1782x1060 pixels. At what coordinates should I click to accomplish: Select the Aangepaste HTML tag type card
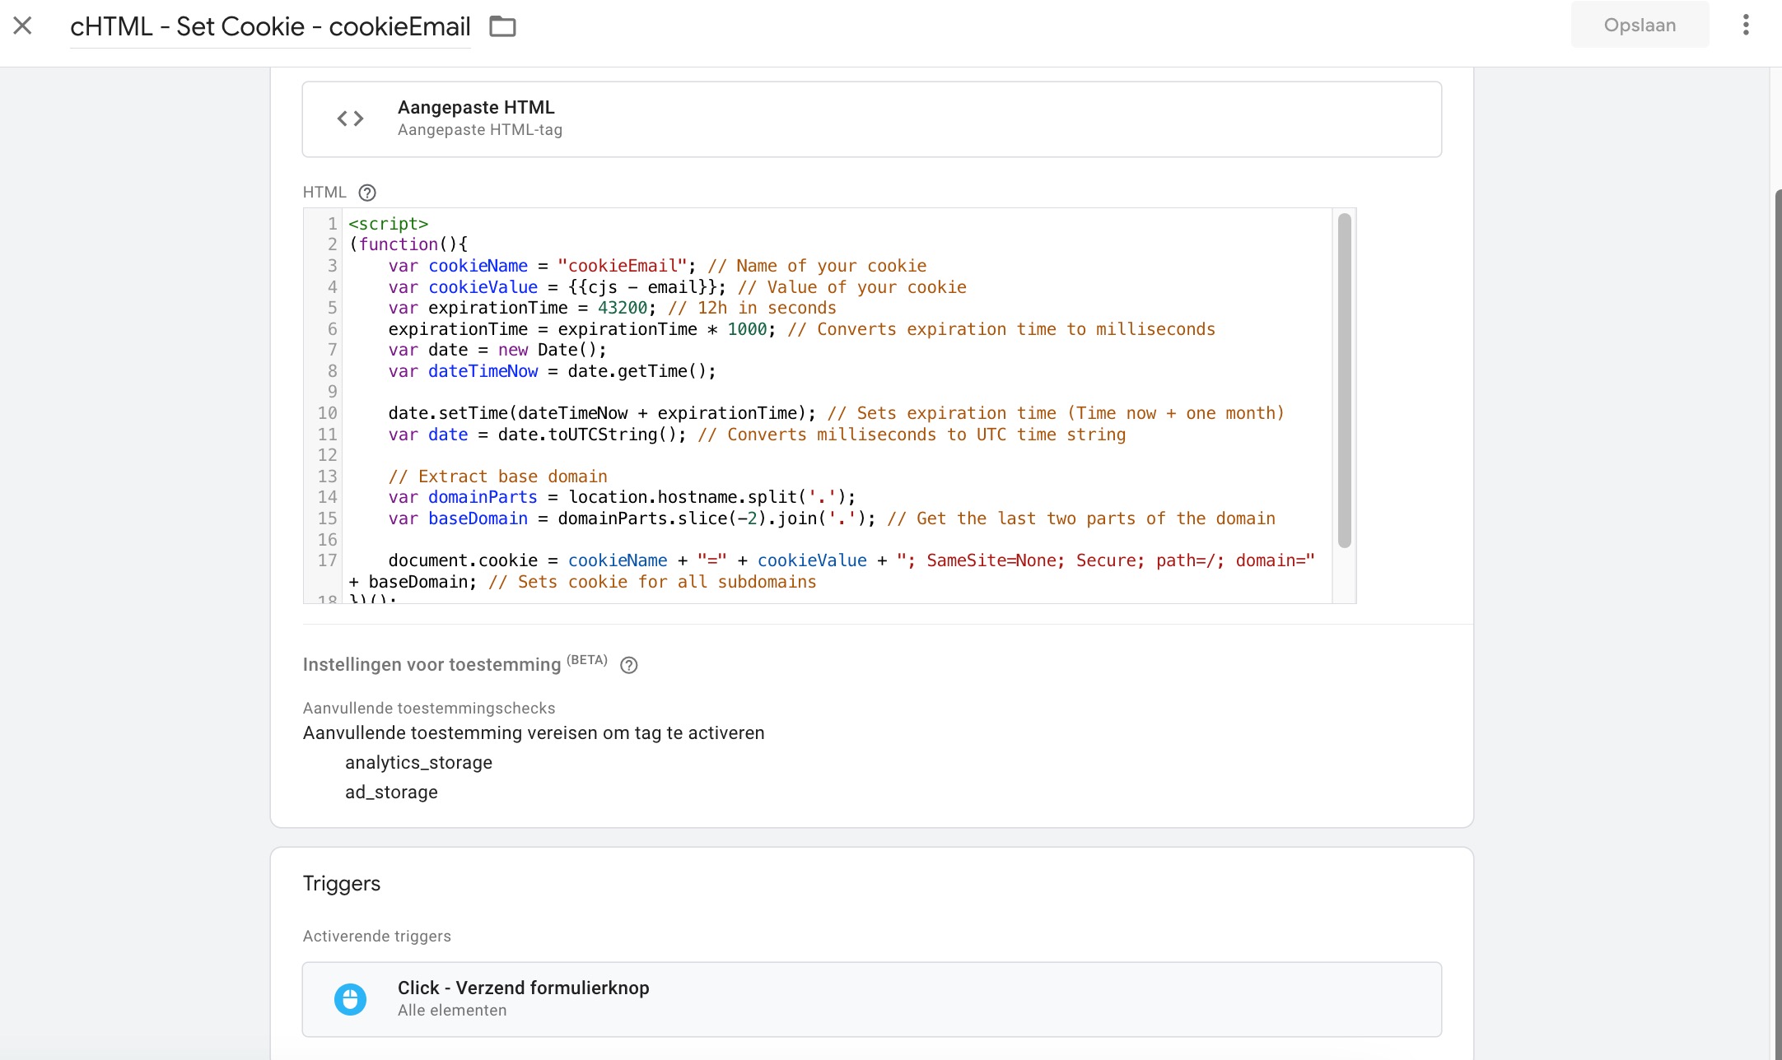pyautogui.click(x=871, y=119)
